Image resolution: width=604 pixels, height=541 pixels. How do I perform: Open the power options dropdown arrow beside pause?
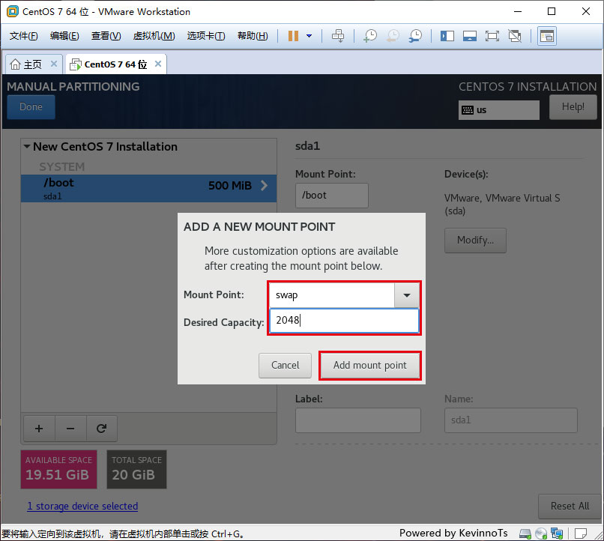point(309,36)
